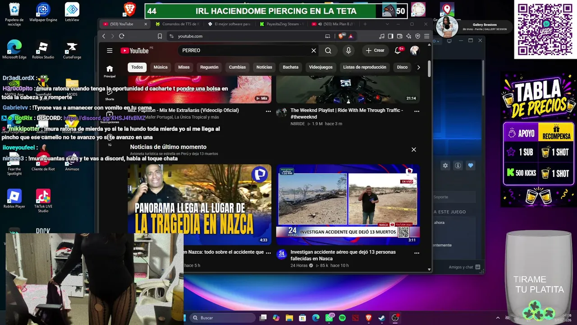The height and width of the screenshot is (325, 577).
Task: Play Investigan accidente 13 muertos thumbnail
Action: tap(348, 204)
